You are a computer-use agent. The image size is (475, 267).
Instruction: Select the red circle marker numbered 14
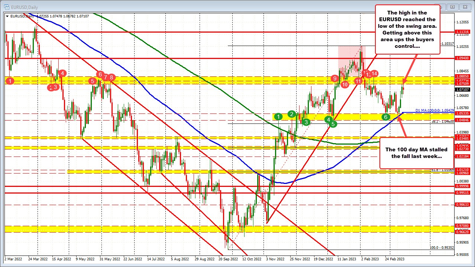tap(374, 74)
